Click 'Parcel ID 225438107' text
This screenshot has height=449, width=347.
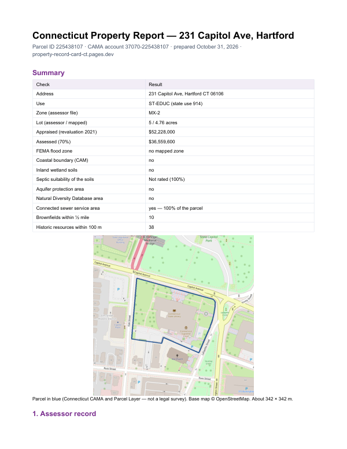tap(58, 47)
